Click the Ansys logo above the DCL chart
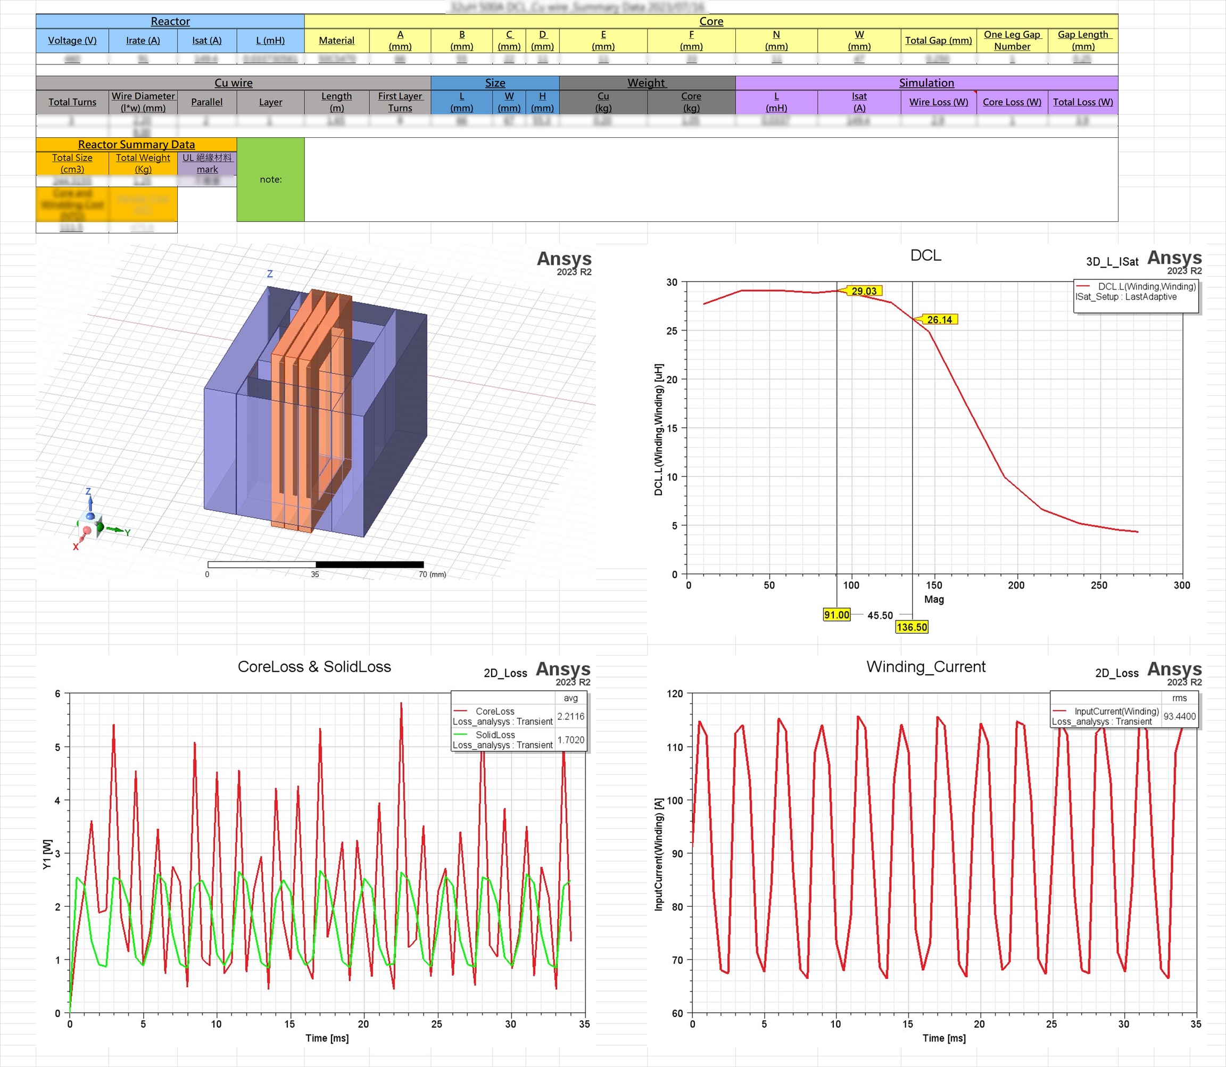Screen dimensions: 1226x1067 pos(1174,258)
